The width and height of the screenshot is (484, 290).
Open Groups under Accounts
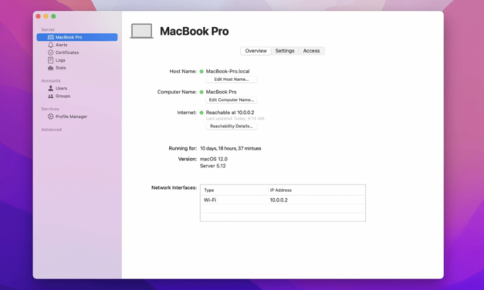(63, 96)
